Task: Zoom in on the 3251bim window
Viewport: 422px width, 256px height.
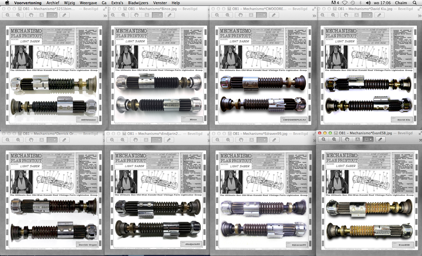Action: [x=18, y=15]
